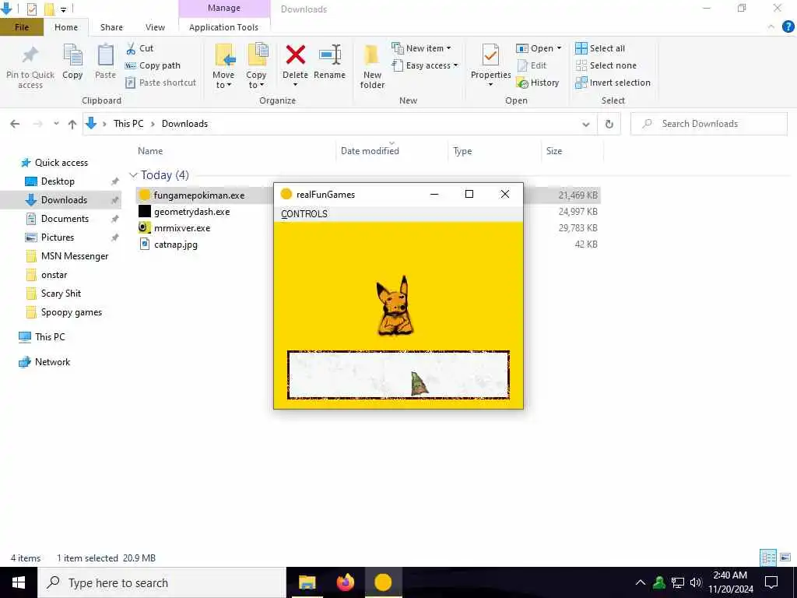The image size is (797, 598).
Task: Switch to the Share tab
Action: [111, 27]
